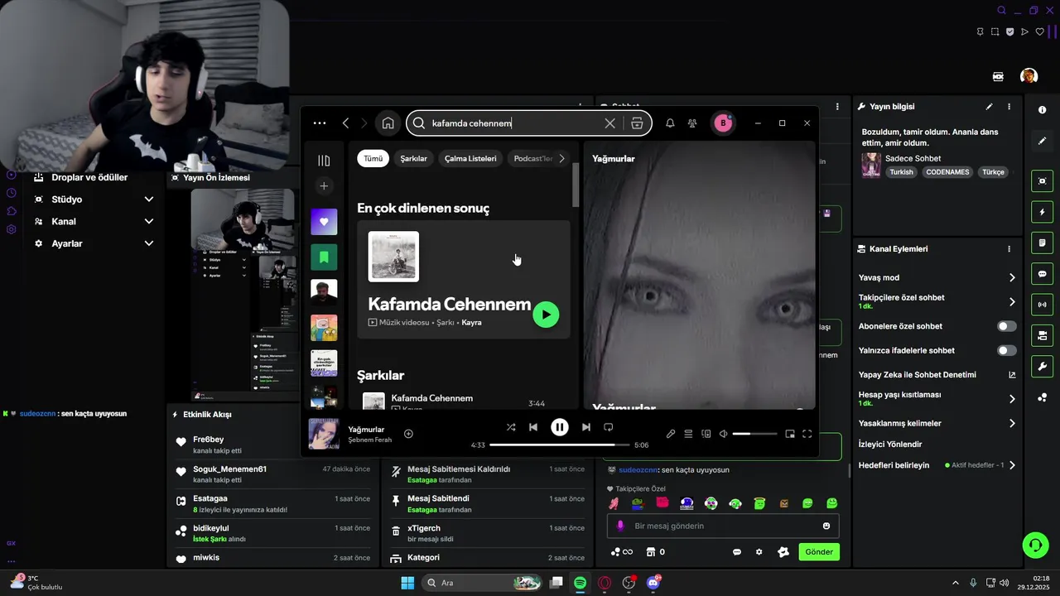Open Spotify from Windows taskbar
The image size is (1060, 596).
[x=581, y=583]
